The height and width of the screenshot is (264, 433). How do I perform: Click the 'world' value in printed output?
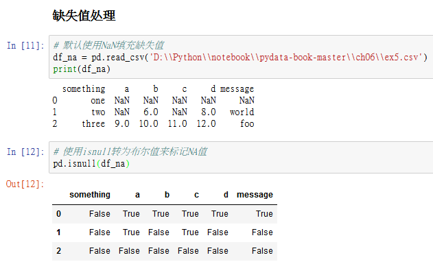click(242, 112)
